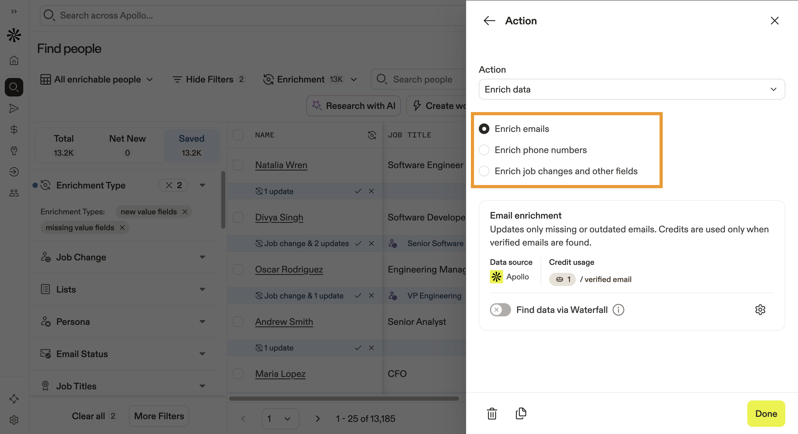
Task: Toggle Find data via Waterfall switch
Action: (x=500, y=310)
